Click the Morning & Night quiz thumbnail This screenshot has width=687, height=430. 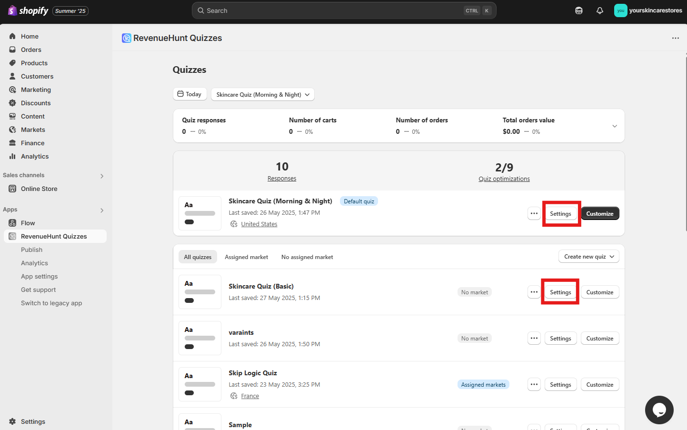200,213
